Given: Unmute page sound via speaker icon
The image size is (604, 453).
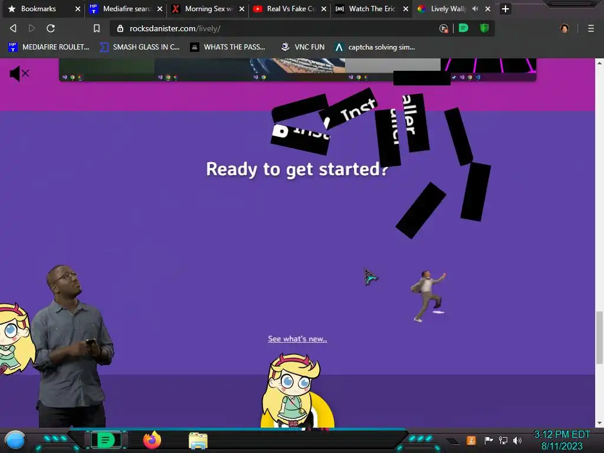Looking at the screenshot, I should 19,74.
